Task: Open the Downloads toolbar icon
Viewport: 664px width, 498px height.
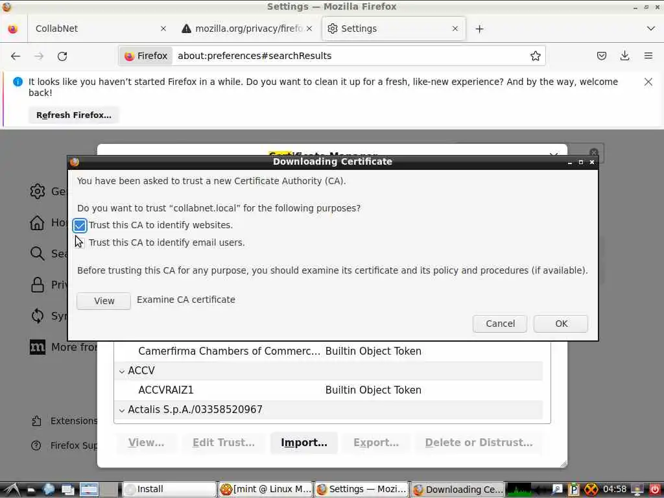Action: [x=624, y=56]
